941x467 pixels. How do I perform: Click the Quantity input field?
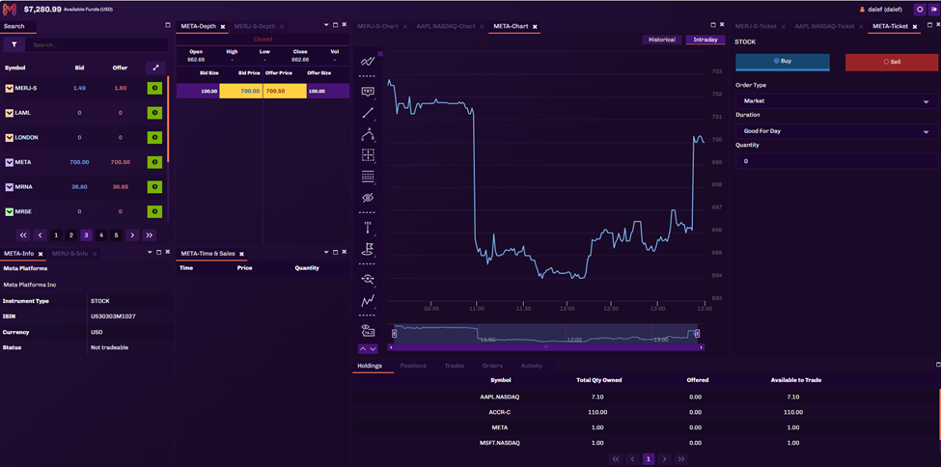click(x=836, y=161)
